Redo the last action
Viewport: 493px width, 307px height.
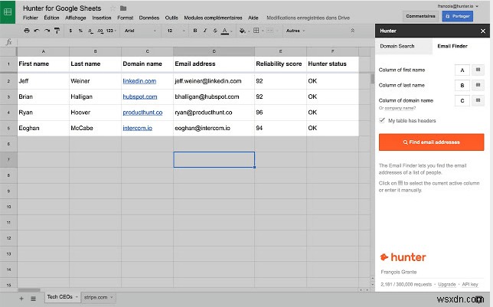click(47, 31)
